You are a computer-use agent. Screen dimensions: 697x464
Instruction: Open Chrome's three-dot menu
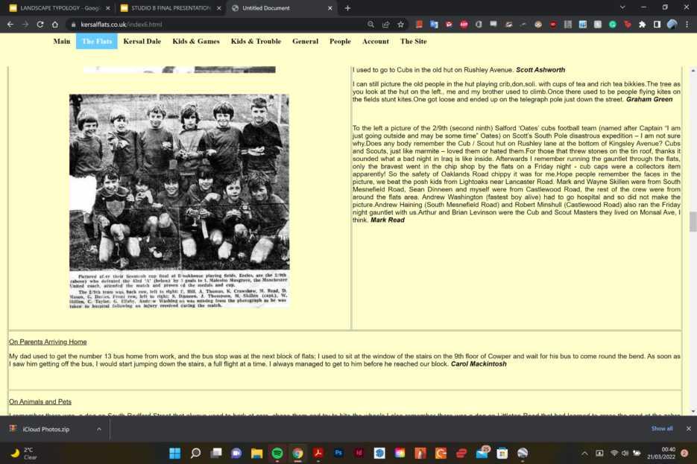pyautogui.click(x=687, y=25)
